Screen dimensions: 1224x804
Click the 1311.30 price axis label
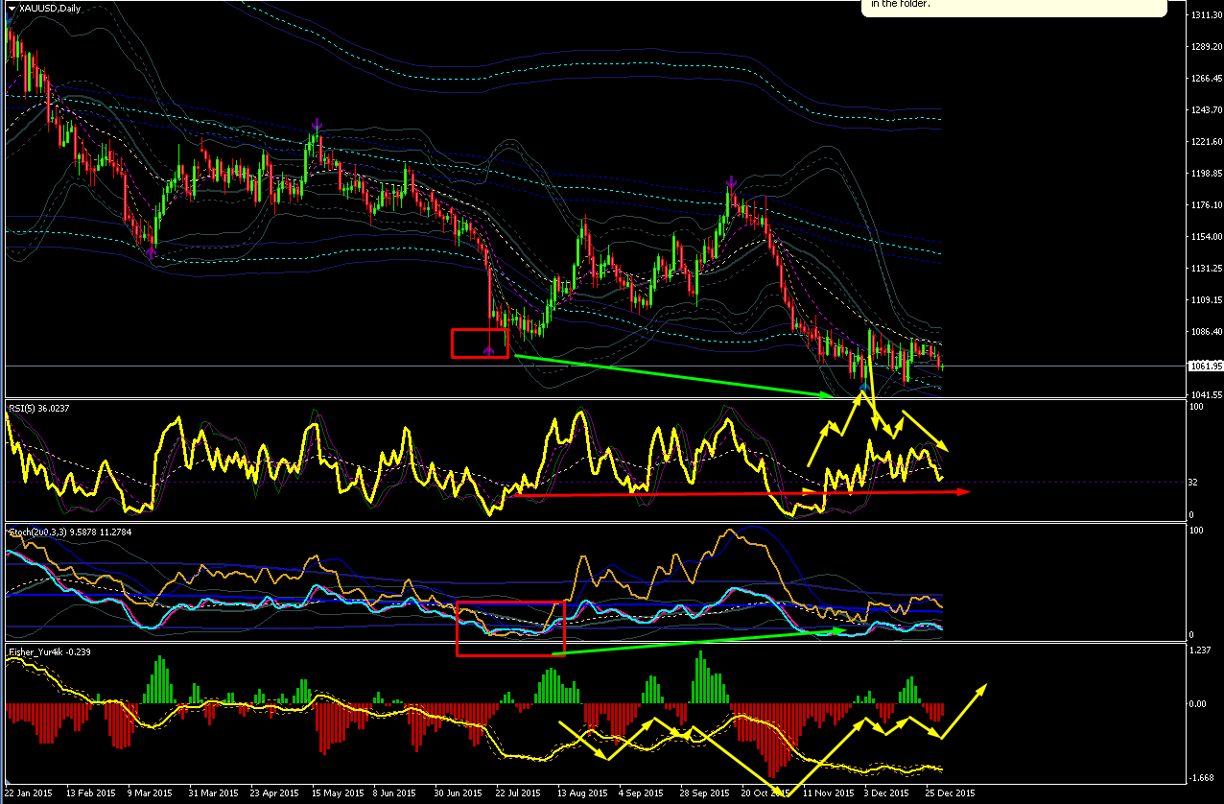pyautogui.click(x=1204, y=14)
